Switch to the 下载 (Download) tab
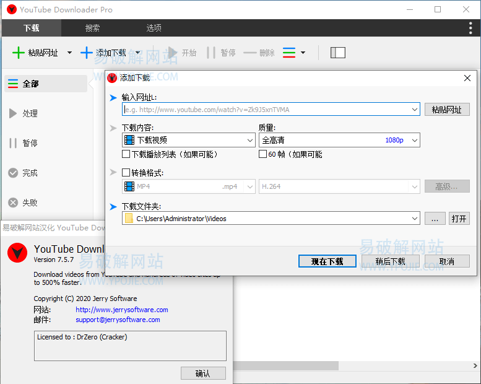 click(32, 28)
